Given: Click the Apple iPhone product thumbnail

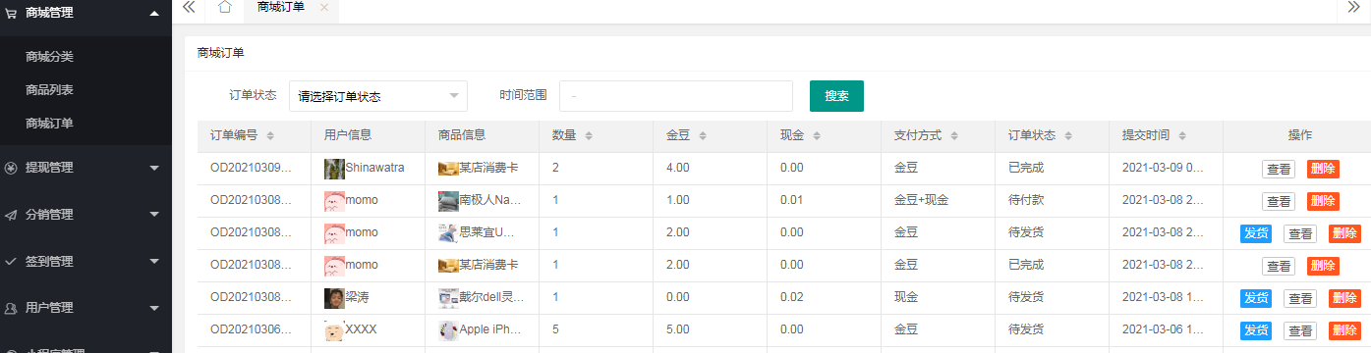Looking at the screenshot, I should [x=448, y=330].
